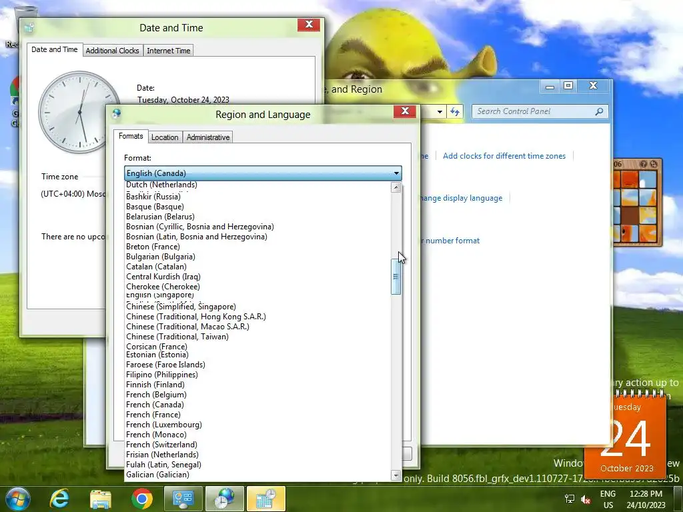The image size is (683, 512).
Task: Choose Frisian (Netherlands) format
Action: 162,455
